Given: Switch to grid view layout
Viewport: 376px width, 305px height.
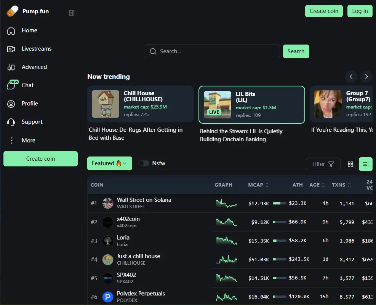Looking at the screenshot, I should (x=350, y=164).
